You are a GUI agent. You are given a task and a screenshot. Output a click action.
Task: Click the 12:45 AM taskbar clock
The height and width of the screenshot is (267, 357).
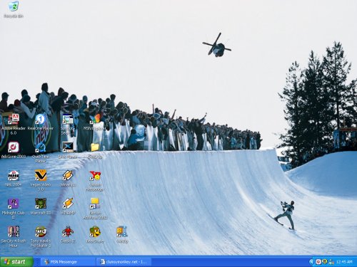pyautogui.click(x=344, y=262)
